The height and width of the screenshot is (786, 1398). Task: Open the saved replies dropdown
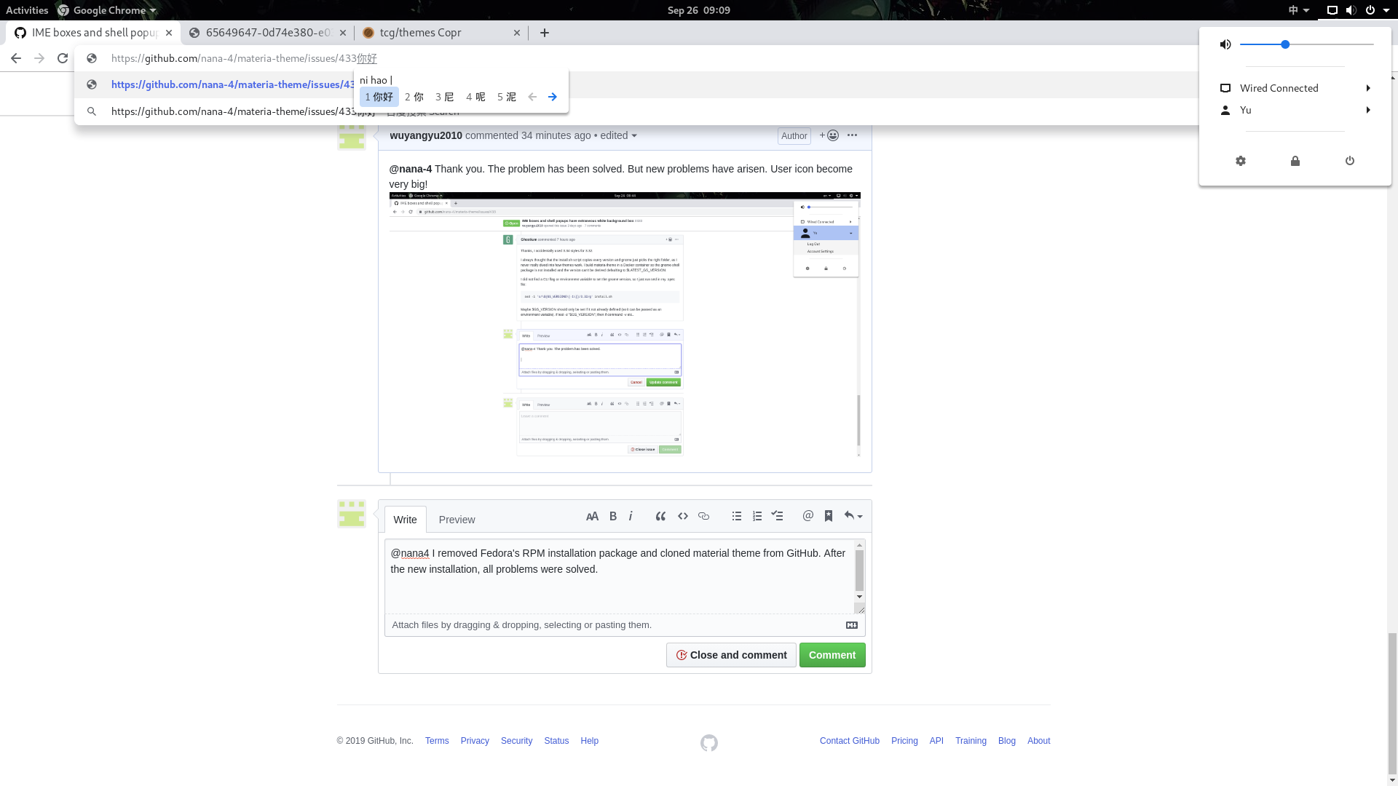853,516
